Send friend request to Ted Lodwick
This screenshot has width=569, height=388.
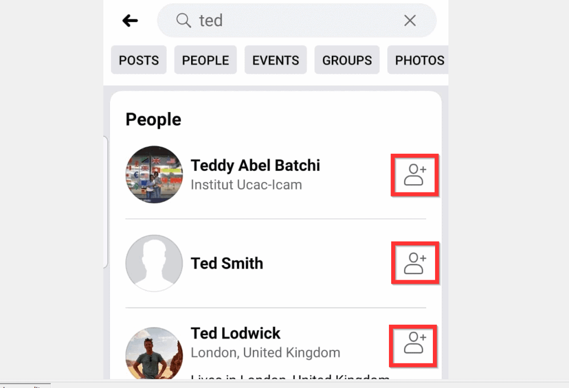click(413, 345)
